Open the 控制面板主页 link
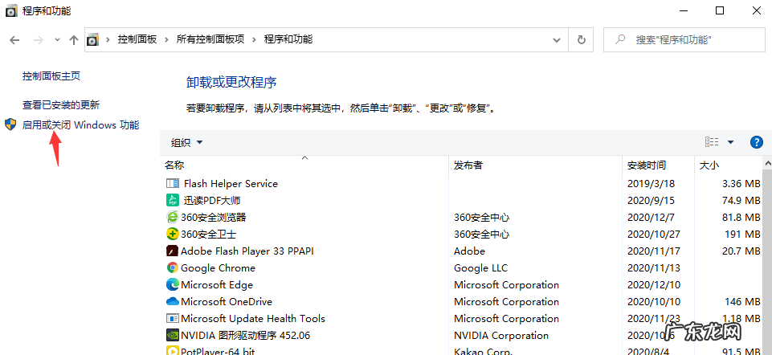Screen dimensions: 772x355 click(x=51, y=76)
